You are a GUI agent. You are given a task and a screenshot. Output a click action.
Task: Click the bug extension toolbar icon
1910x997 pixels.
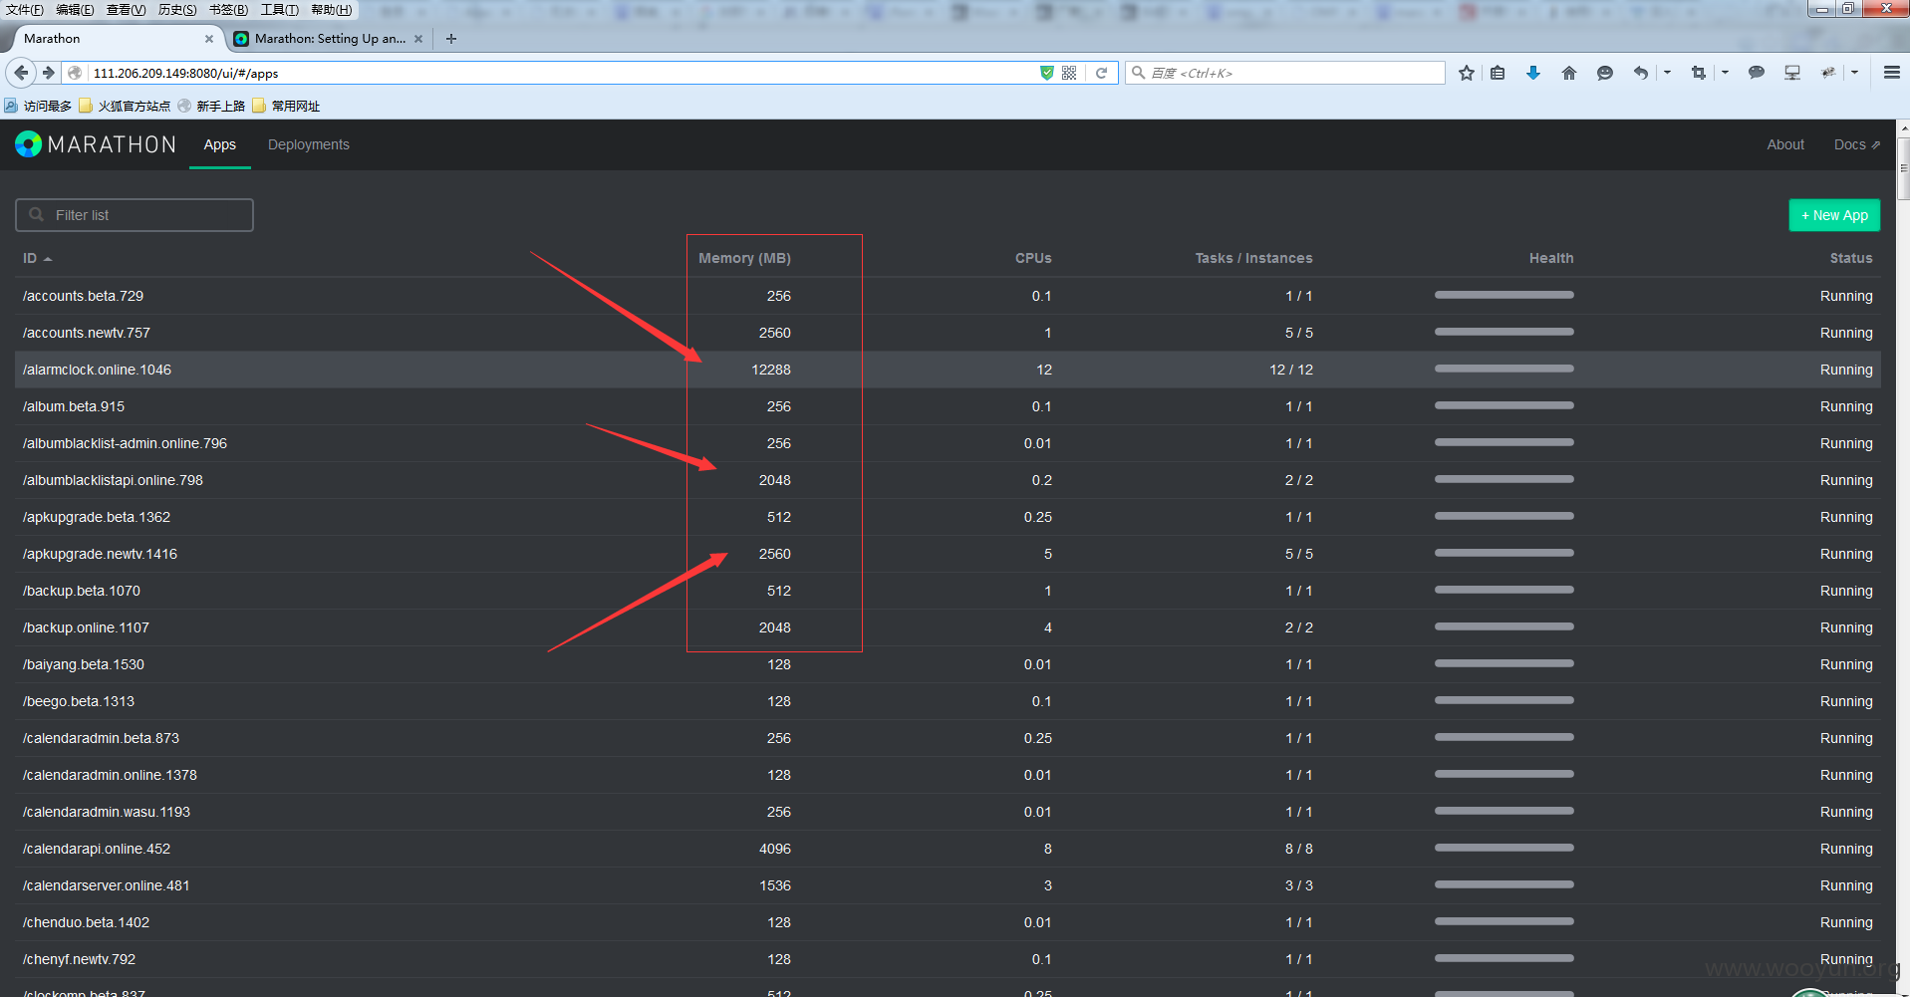click(x=1828, y=73)
